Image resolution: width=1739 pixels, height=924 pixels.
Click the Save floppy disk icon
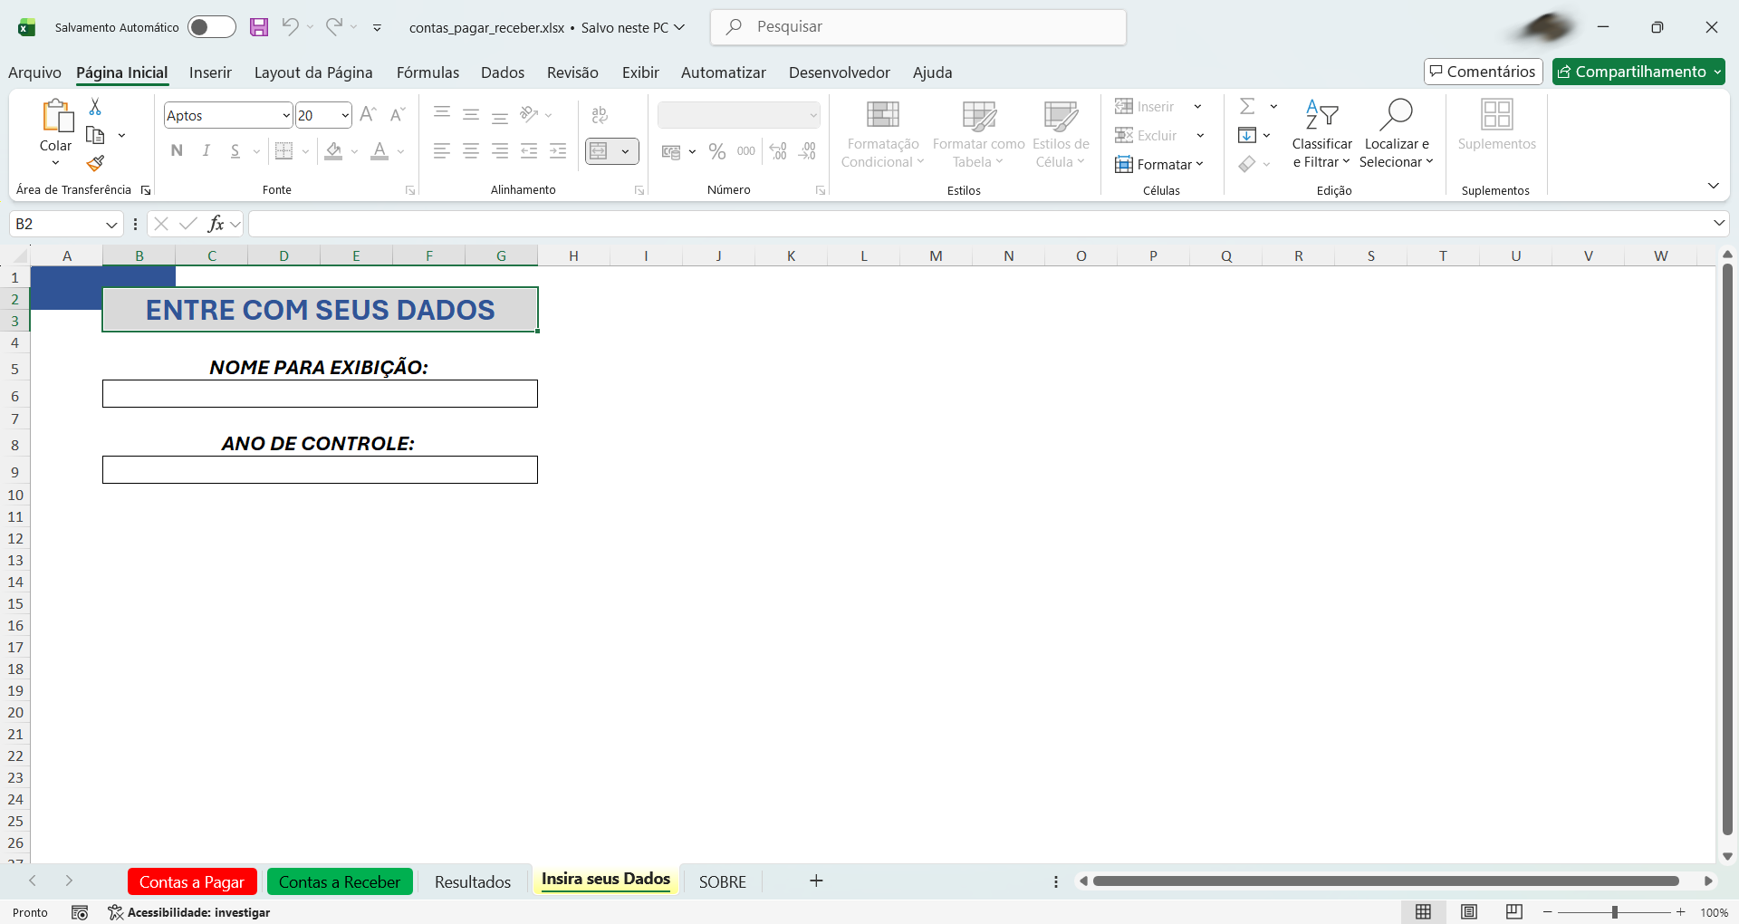pos(259,27)
